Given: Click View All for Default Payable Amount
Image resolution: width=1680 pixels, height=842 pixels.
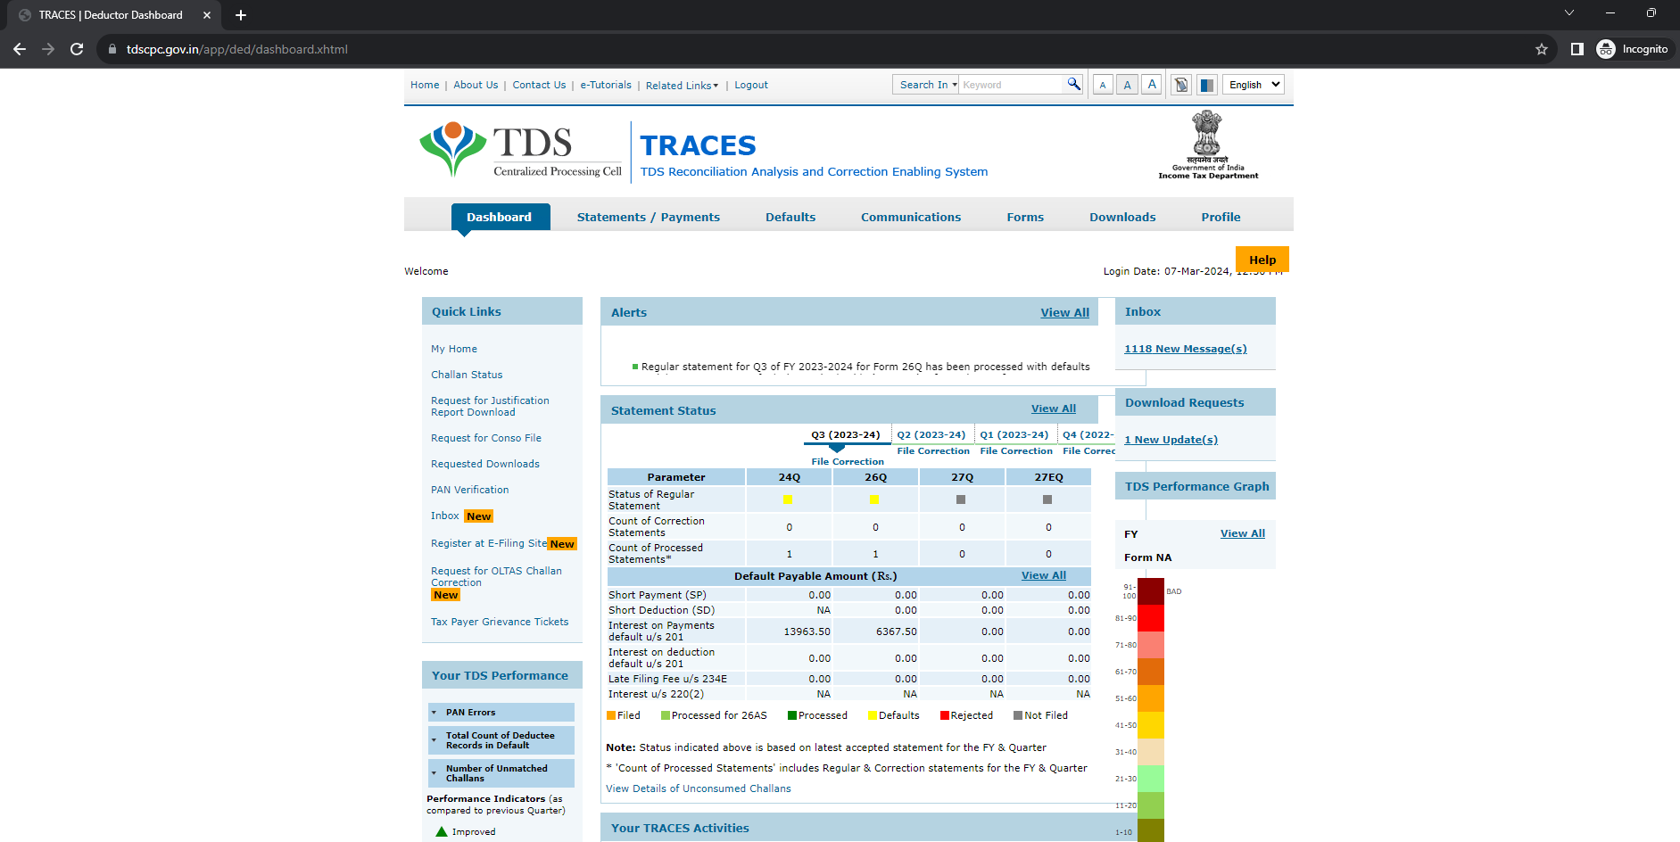Looking at the screenshot, I should click(1044, 575).
